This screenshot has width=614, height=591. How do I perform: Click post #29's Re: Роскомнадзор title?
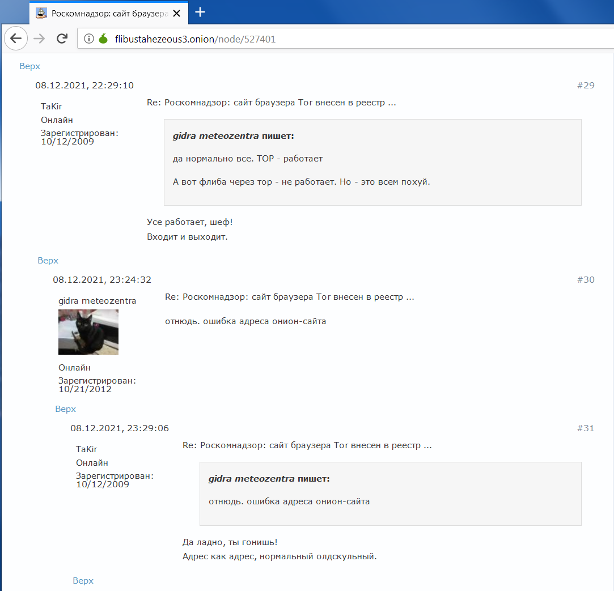tap(272, 103)
